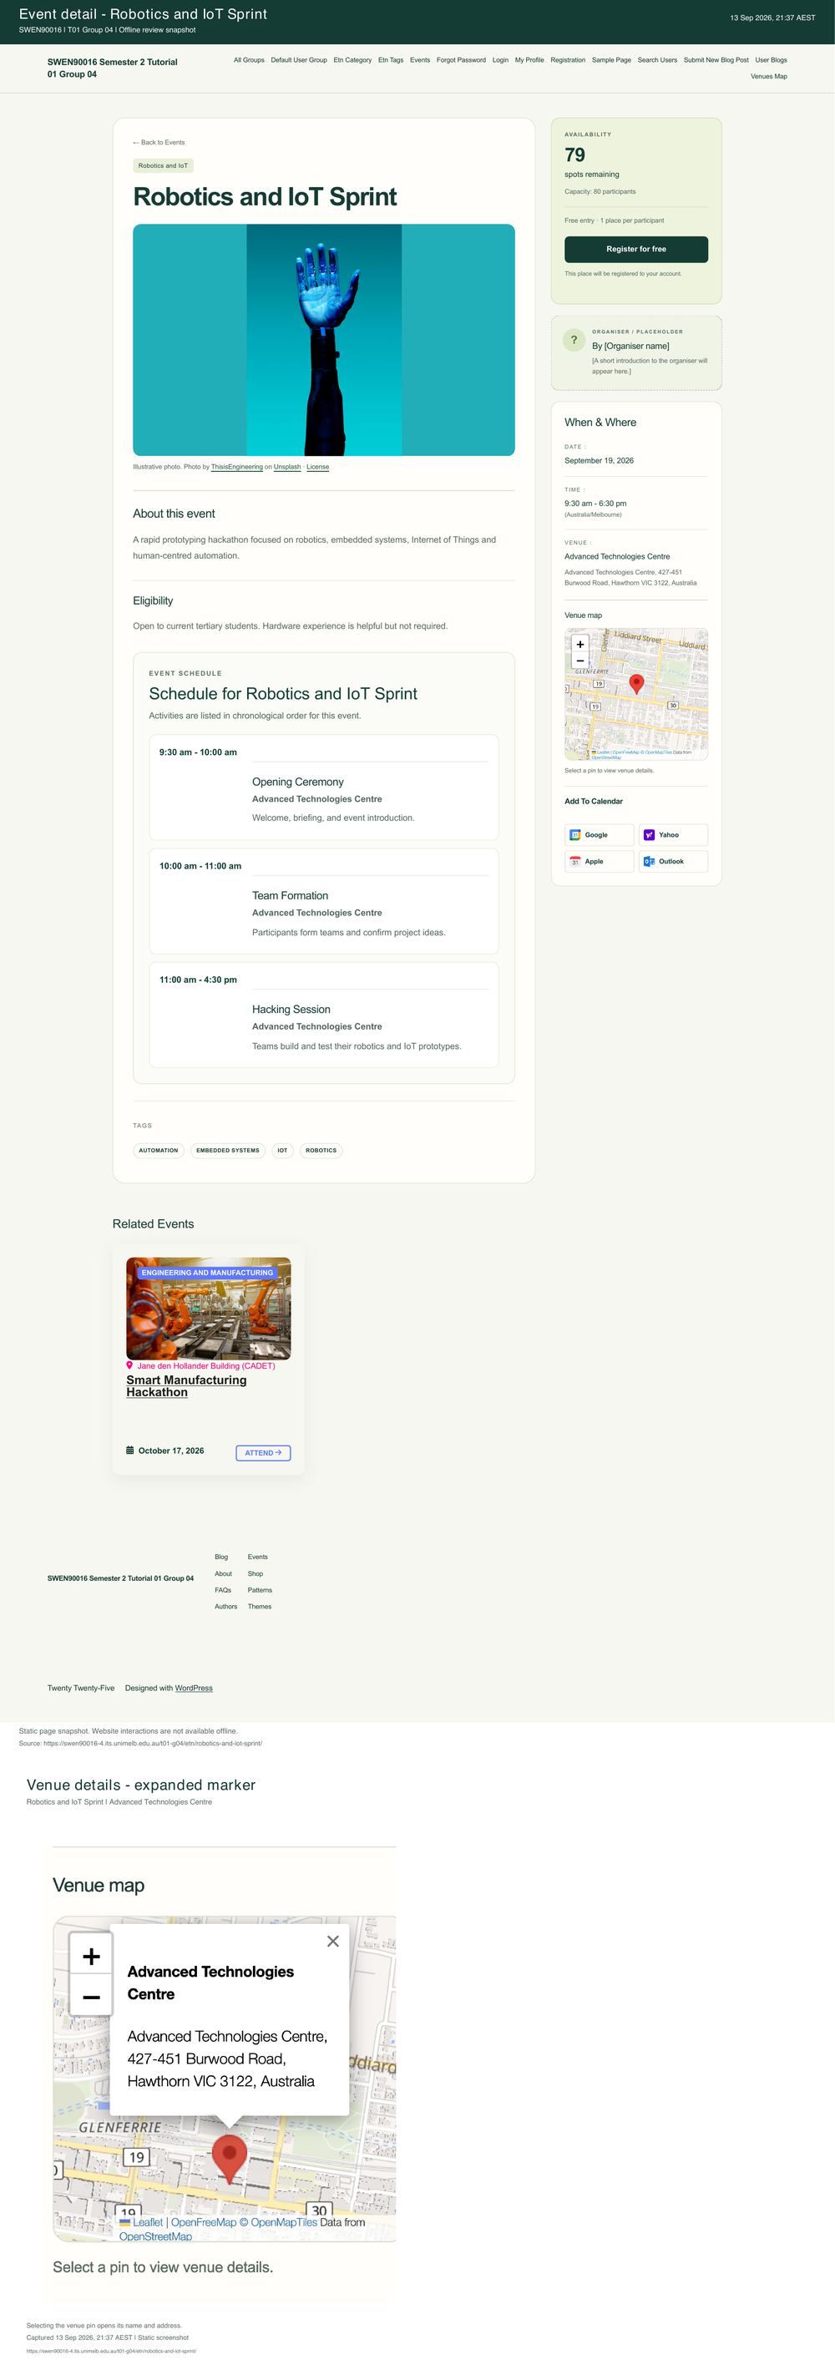
Task: Click the organiser question mark avatar
Action: coord(574,340)
